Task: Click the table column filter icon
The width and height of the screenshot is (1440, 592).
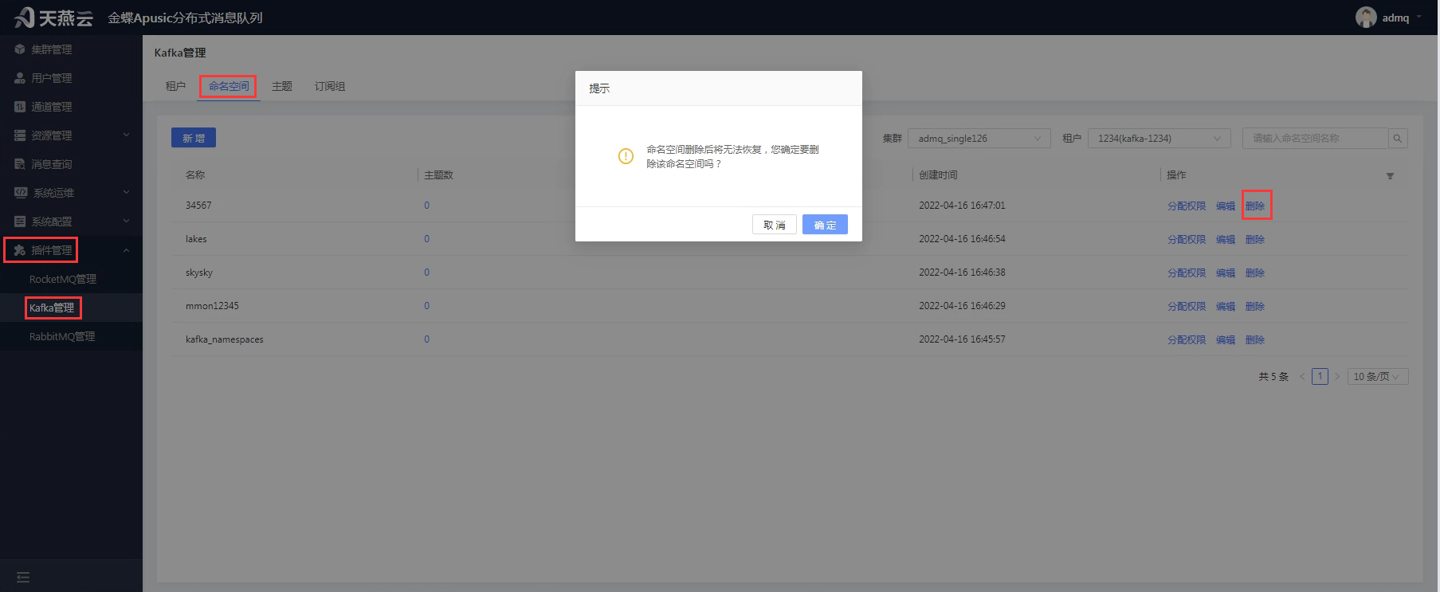Action: coord(1390,175)
